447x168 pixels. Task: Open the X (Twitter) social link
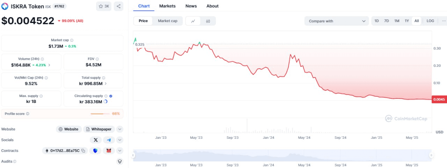96,140
